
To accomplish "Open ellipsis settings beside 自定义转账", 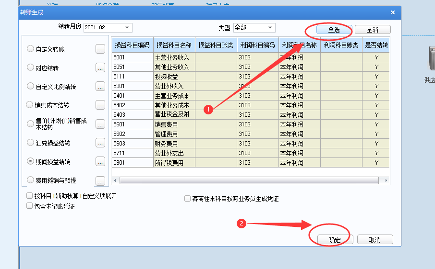I will [100, 49].
